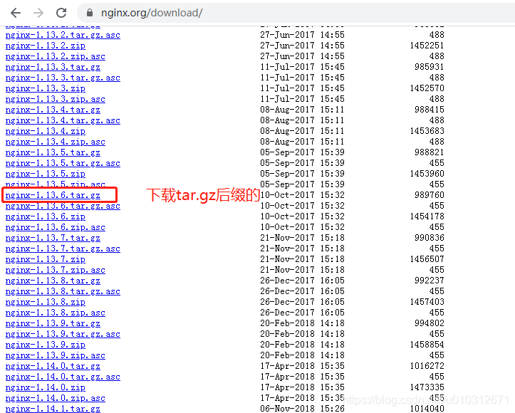
Task: Download the highlighted nginx-1.13.6.tar.gz
Action: (53, 195)
